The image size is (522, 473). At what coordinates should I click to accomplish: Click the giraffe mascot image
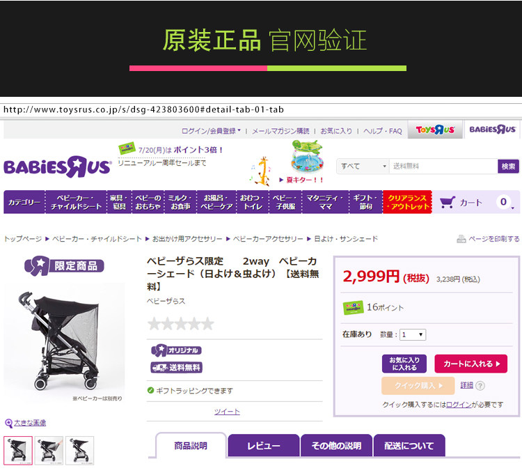(262, 171)
